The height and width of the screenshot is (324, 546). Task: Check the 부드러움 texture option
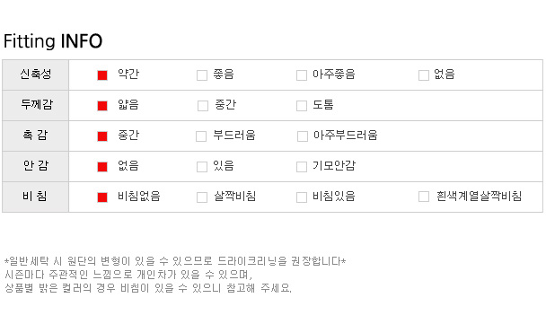(201, 136)
